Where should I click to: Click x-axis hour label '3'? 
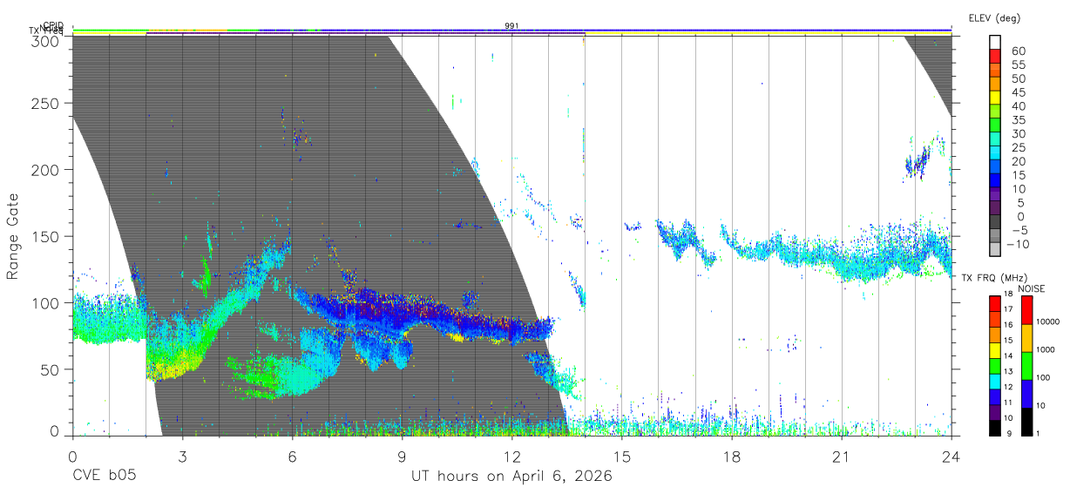pyautogui.click(x=182, y=457)
